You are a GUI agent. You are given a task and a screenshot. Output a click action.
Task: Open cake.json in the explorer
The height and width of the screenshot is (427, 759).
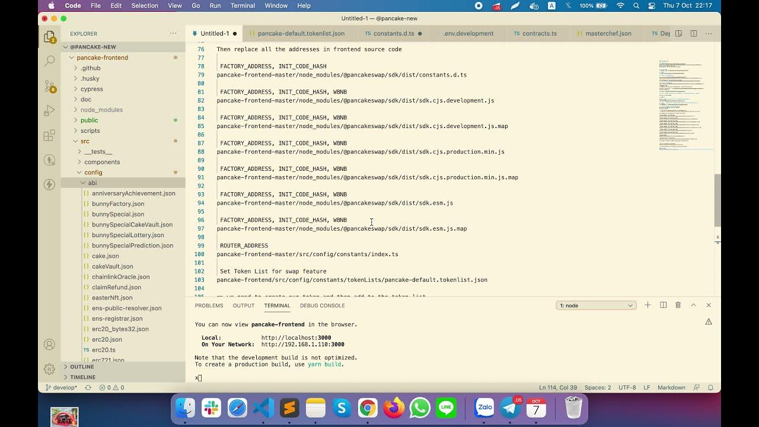(x=106, y=256)
